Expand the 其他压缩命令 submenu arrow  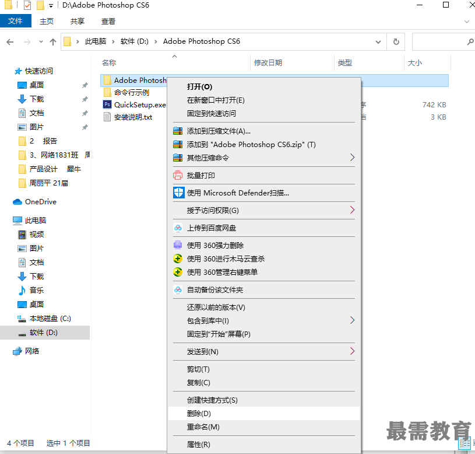(352, 158)
